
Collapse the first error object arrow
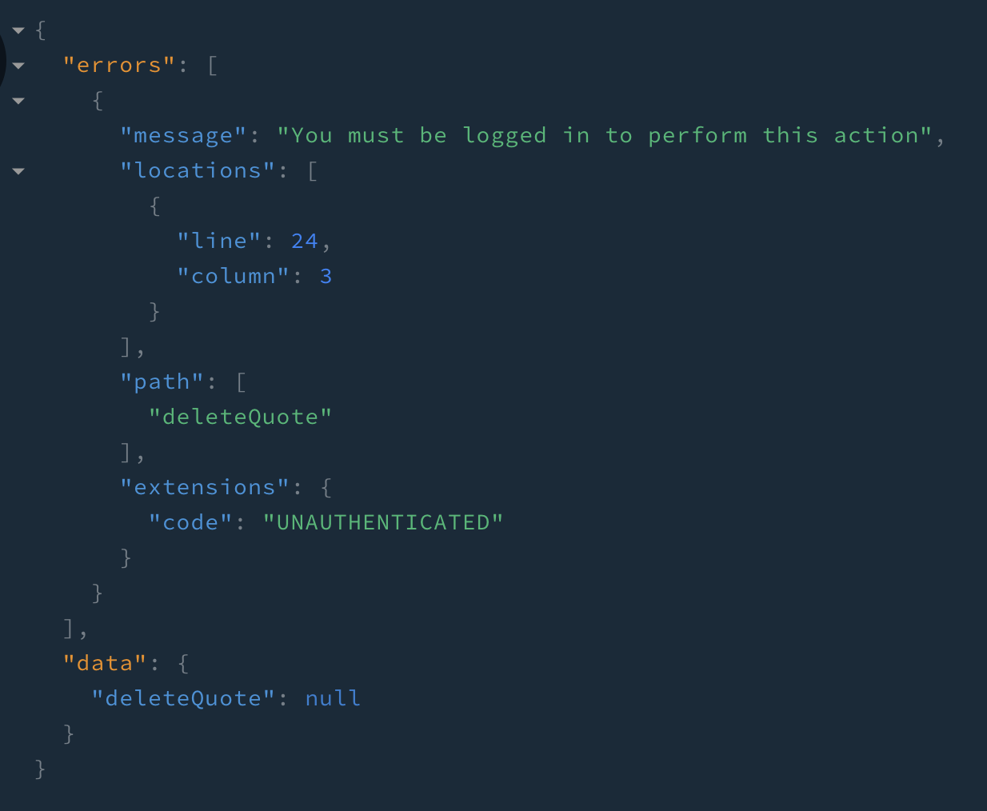tap(18, 102)
